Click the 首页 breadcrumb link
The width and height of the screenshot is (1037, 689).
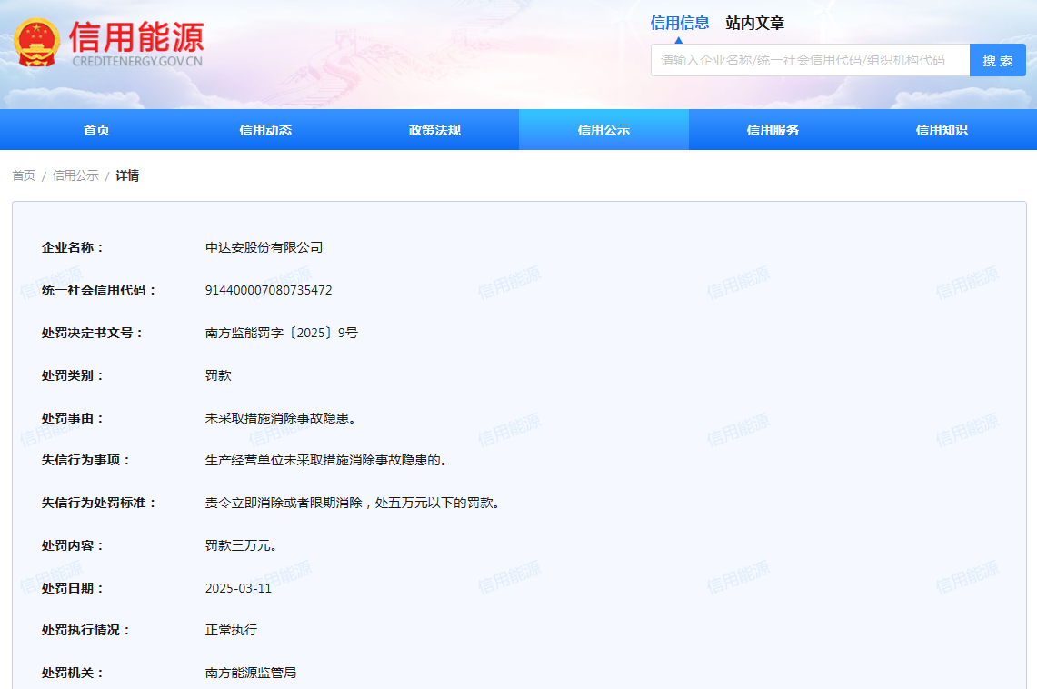coord(24,175)
